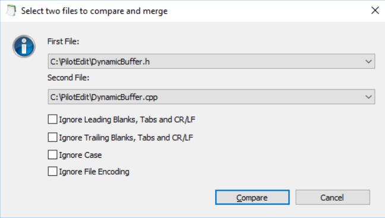
Task: Click into the DynamicBuffer.cpp path field
Action: click(212, 97)
